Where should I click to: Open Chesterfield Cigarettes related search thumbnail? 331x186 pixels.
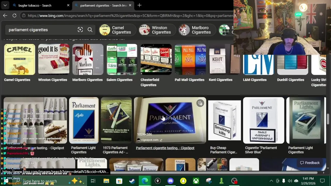pyautogui.click(x=156, y=59)
